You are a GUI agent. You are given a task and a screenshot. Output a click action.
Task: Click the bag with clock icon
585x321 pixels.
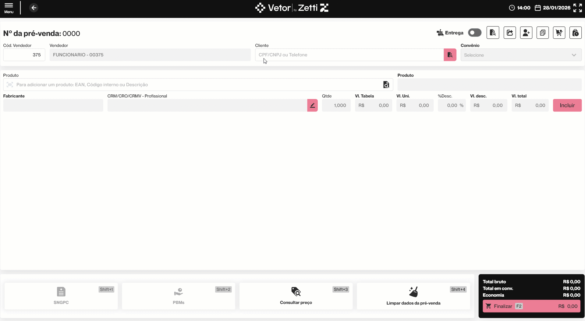[576, 33]
